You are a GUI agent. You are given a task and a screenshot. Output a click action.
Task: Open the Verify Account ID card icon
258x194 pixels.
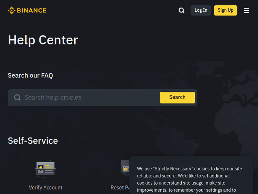click(x=45, y=169)
